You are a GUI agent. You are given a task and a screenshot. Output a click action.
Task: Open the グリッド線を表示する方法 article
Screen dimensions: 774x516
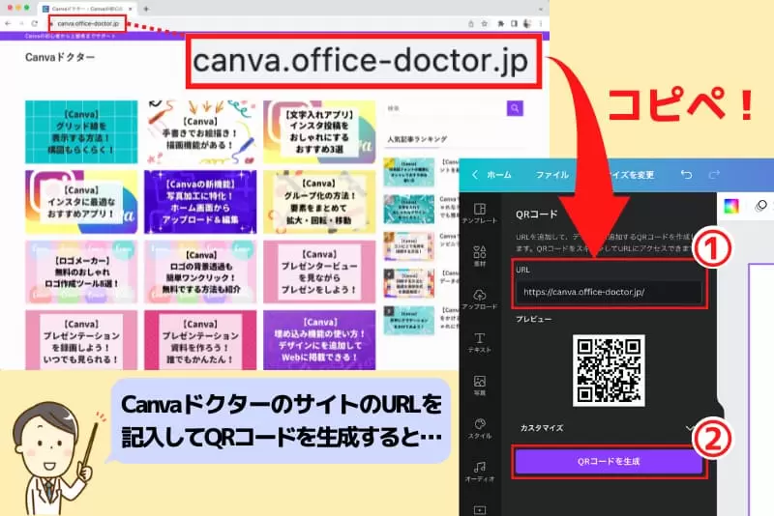(x=81, y=132)
